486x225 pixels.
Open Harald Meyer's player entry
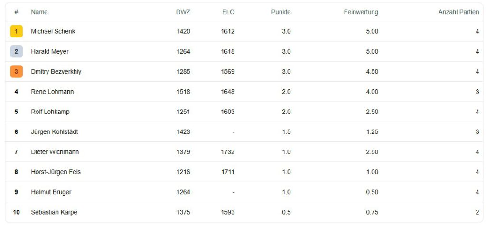coord(49,51)
